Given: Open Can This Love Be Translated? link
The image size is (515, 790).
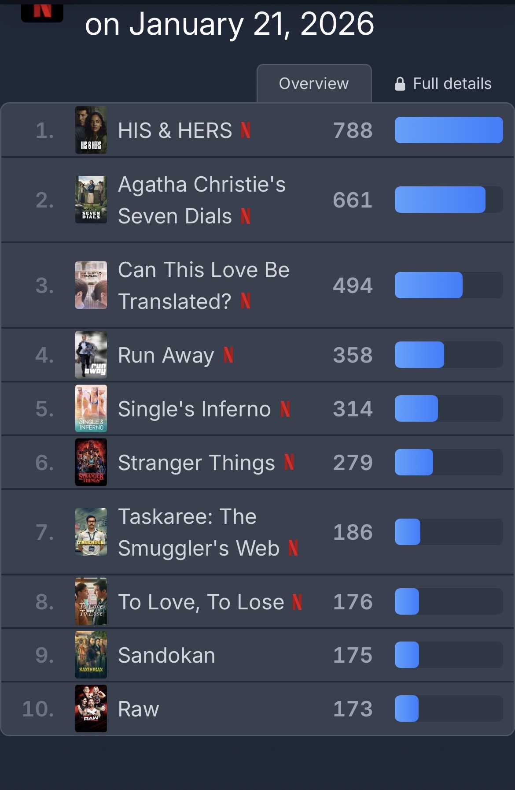Looking at the screenshot, I should (x=203, y=286).
